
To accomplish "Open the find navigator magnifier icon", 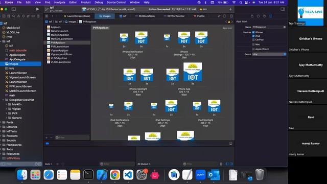I will [x=14, y=16].
